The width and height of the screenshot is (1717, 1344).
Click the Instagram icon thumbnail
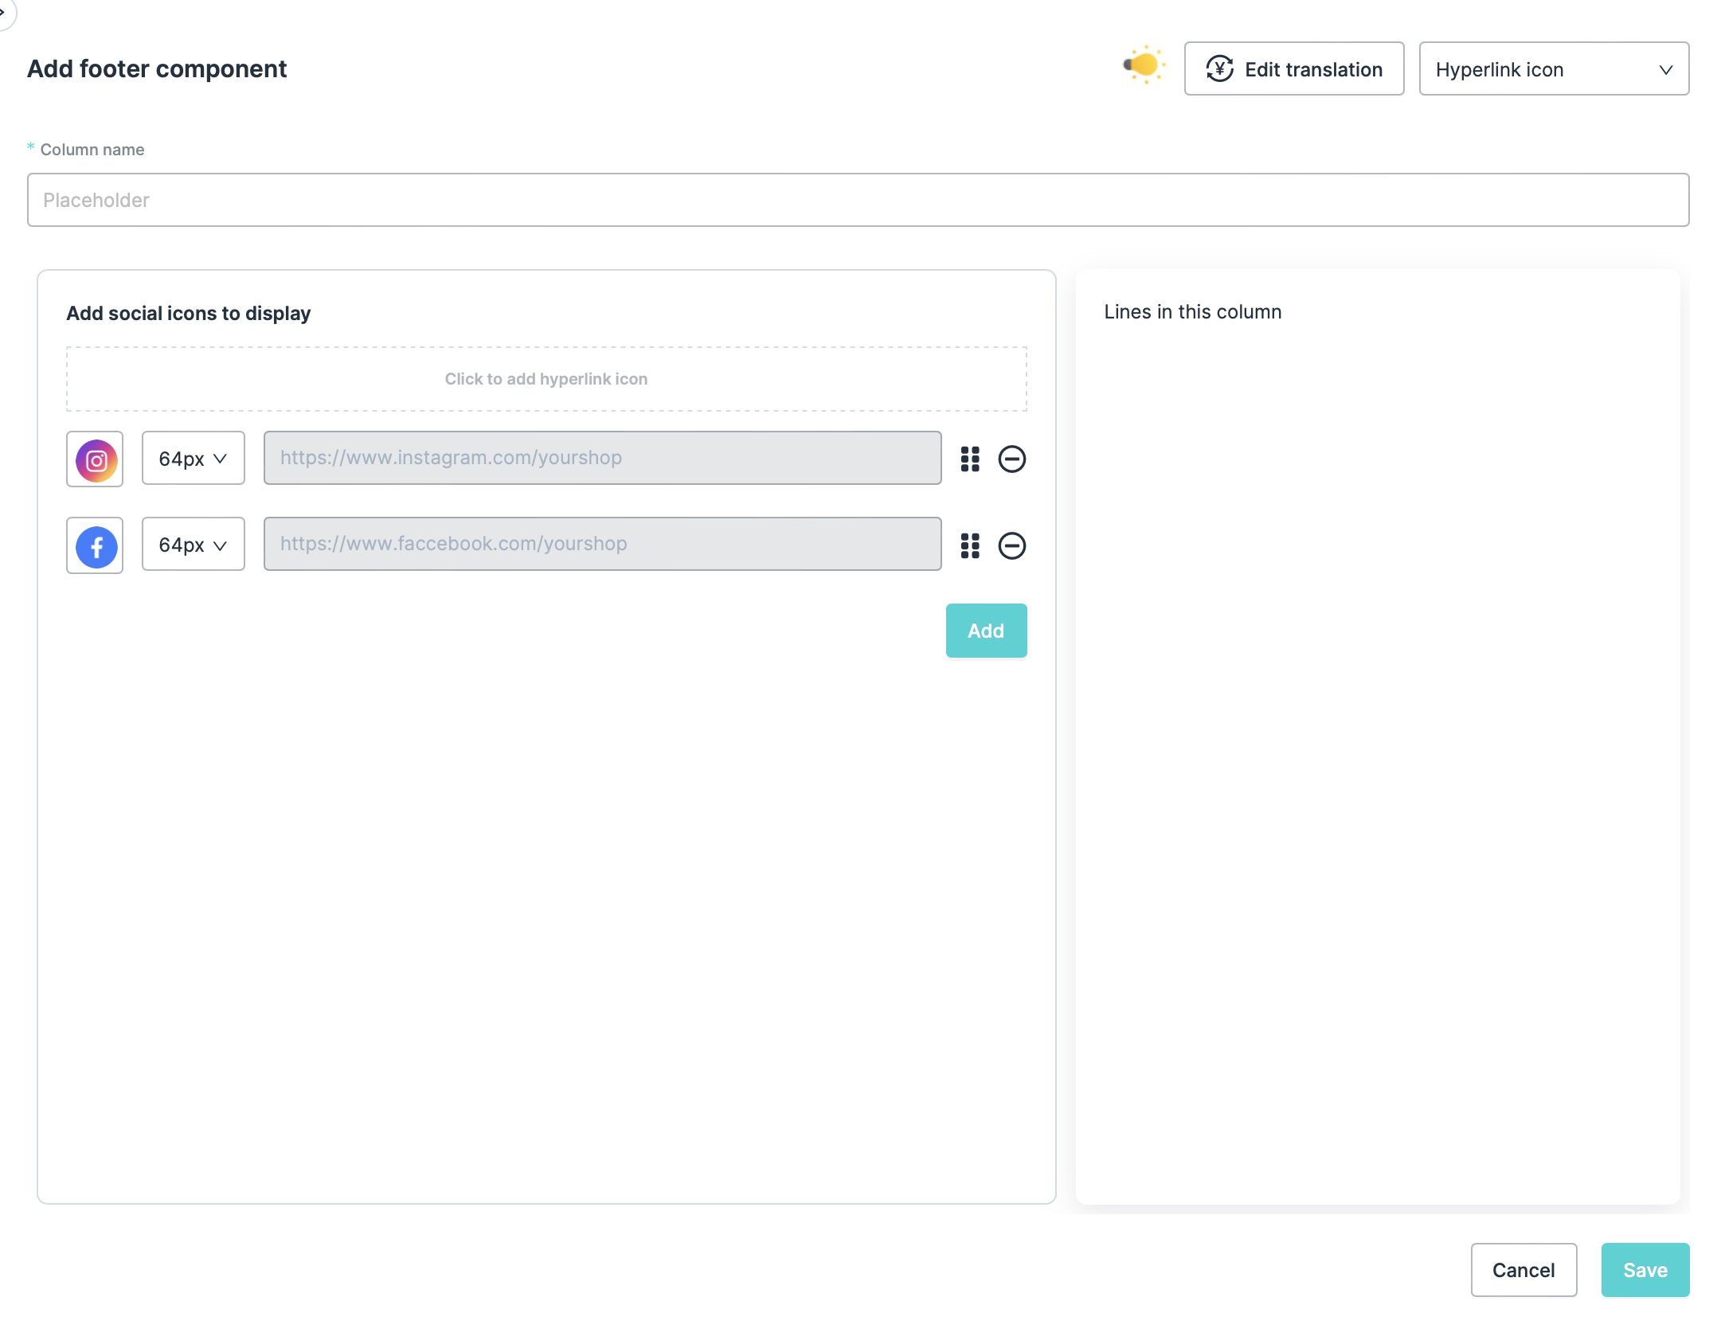(x=95, y=459)
